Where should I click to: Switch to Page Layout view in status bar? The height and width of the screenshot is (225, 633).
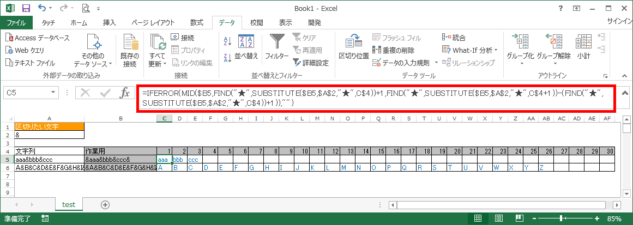[x=499, y=218]
